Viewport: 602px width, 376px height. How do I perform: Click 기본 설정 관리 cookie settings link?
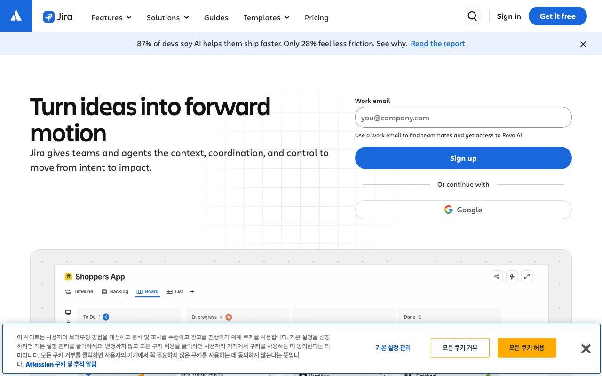tap(393, 348)
